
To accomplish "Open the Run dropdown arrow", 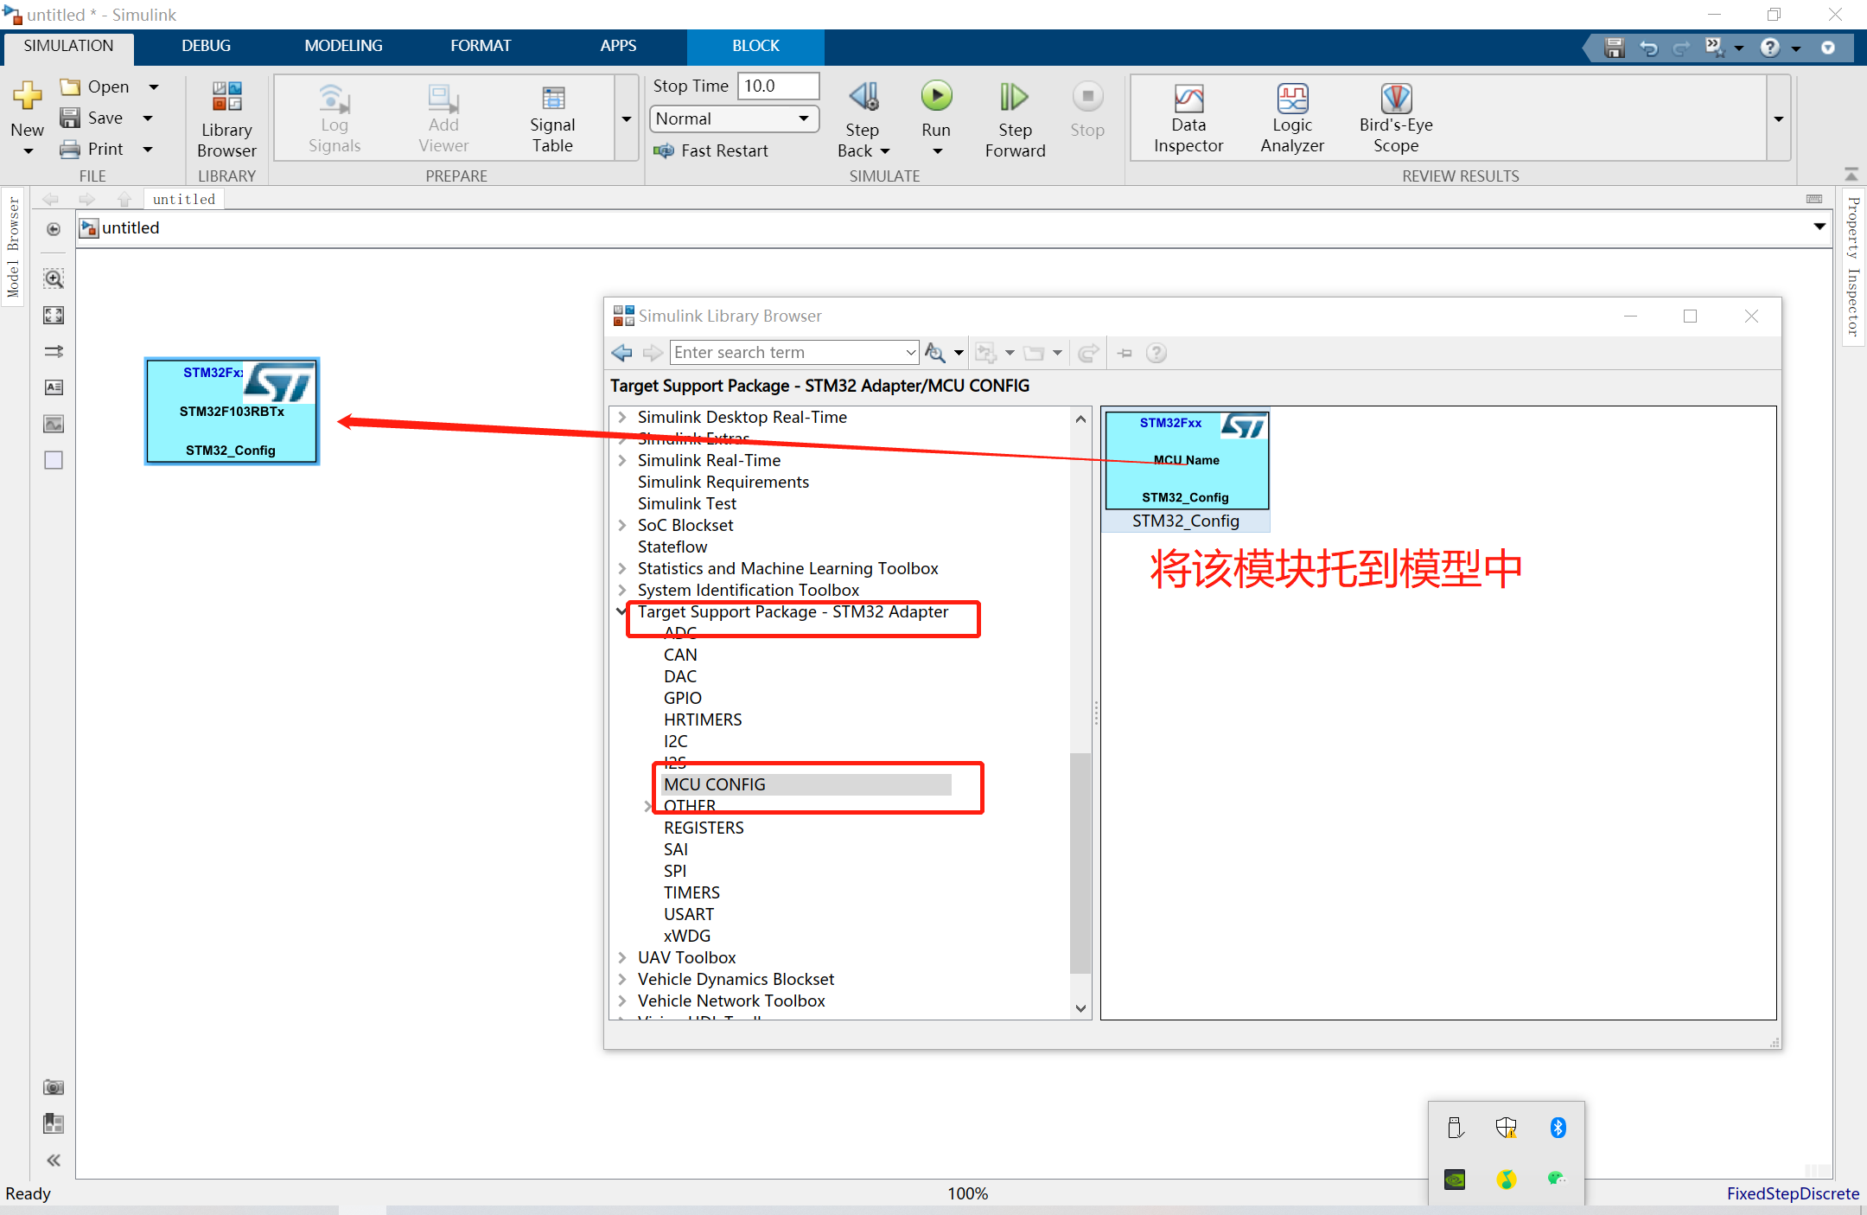I will point(938,151).
